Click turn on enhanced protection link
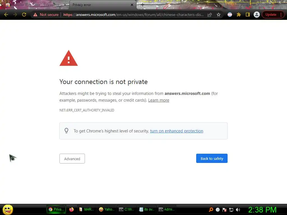287x215 pixels. pyautogui.click(x=177, y=131)
